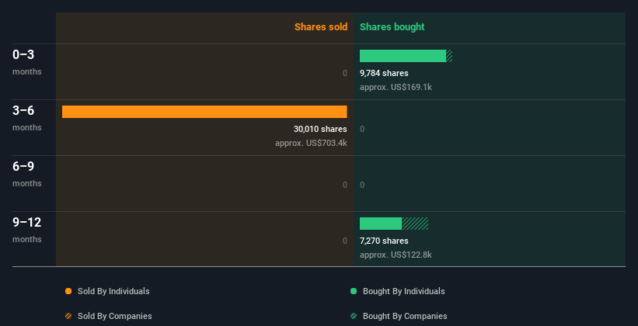
Task: Click the green Bought By Individuals legend dot
Action: tap(354, 291)
